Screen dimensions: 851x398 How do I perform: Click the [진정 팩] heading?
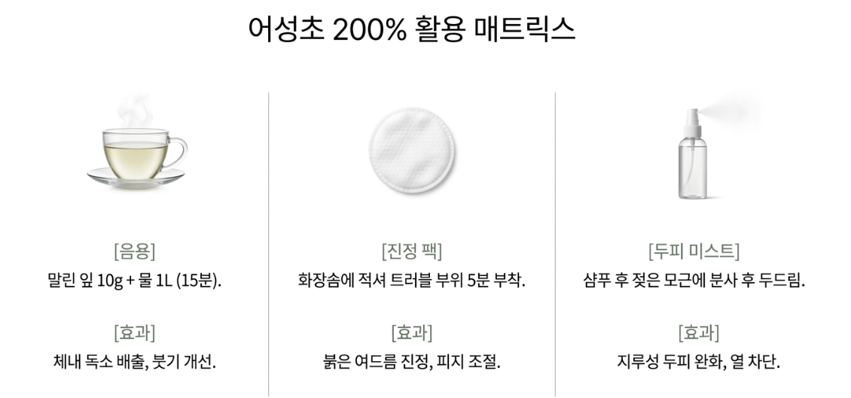412,251
